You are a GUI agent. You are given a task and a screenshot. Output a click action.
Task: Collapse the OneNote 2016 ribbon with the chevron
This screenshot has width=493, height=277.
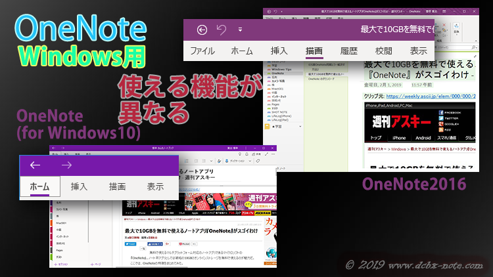coord(476,41)
